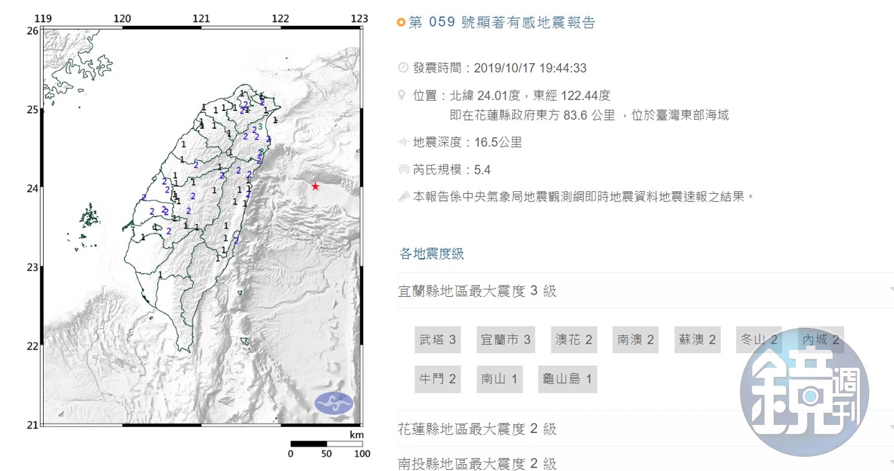Click the 鏡週刊 watermark logo
The width and height of the screenshot is (894, 471).
pos(804,392)
